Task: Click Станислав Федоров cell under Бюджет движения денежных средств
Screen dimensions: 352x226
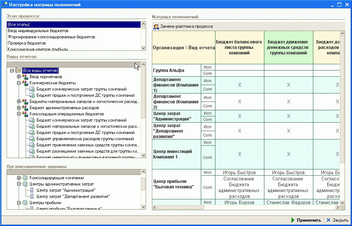Action: pyautogui.click(x=288, y=202)
